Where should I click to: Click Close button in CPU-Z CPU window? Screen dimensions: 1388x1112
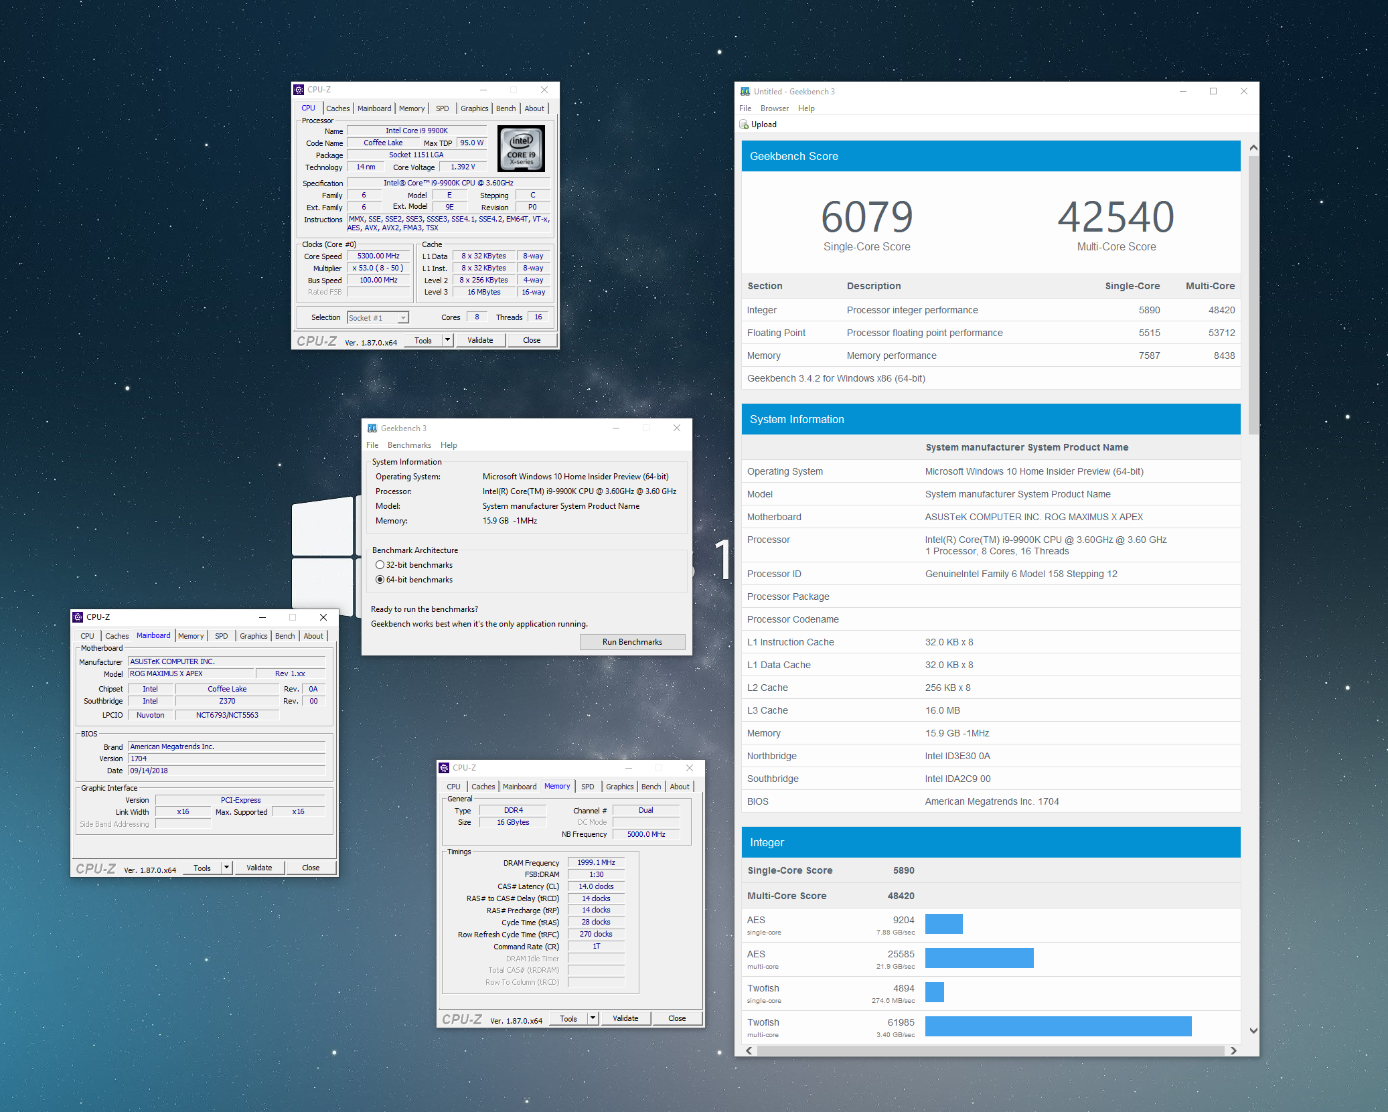point(532,340)
